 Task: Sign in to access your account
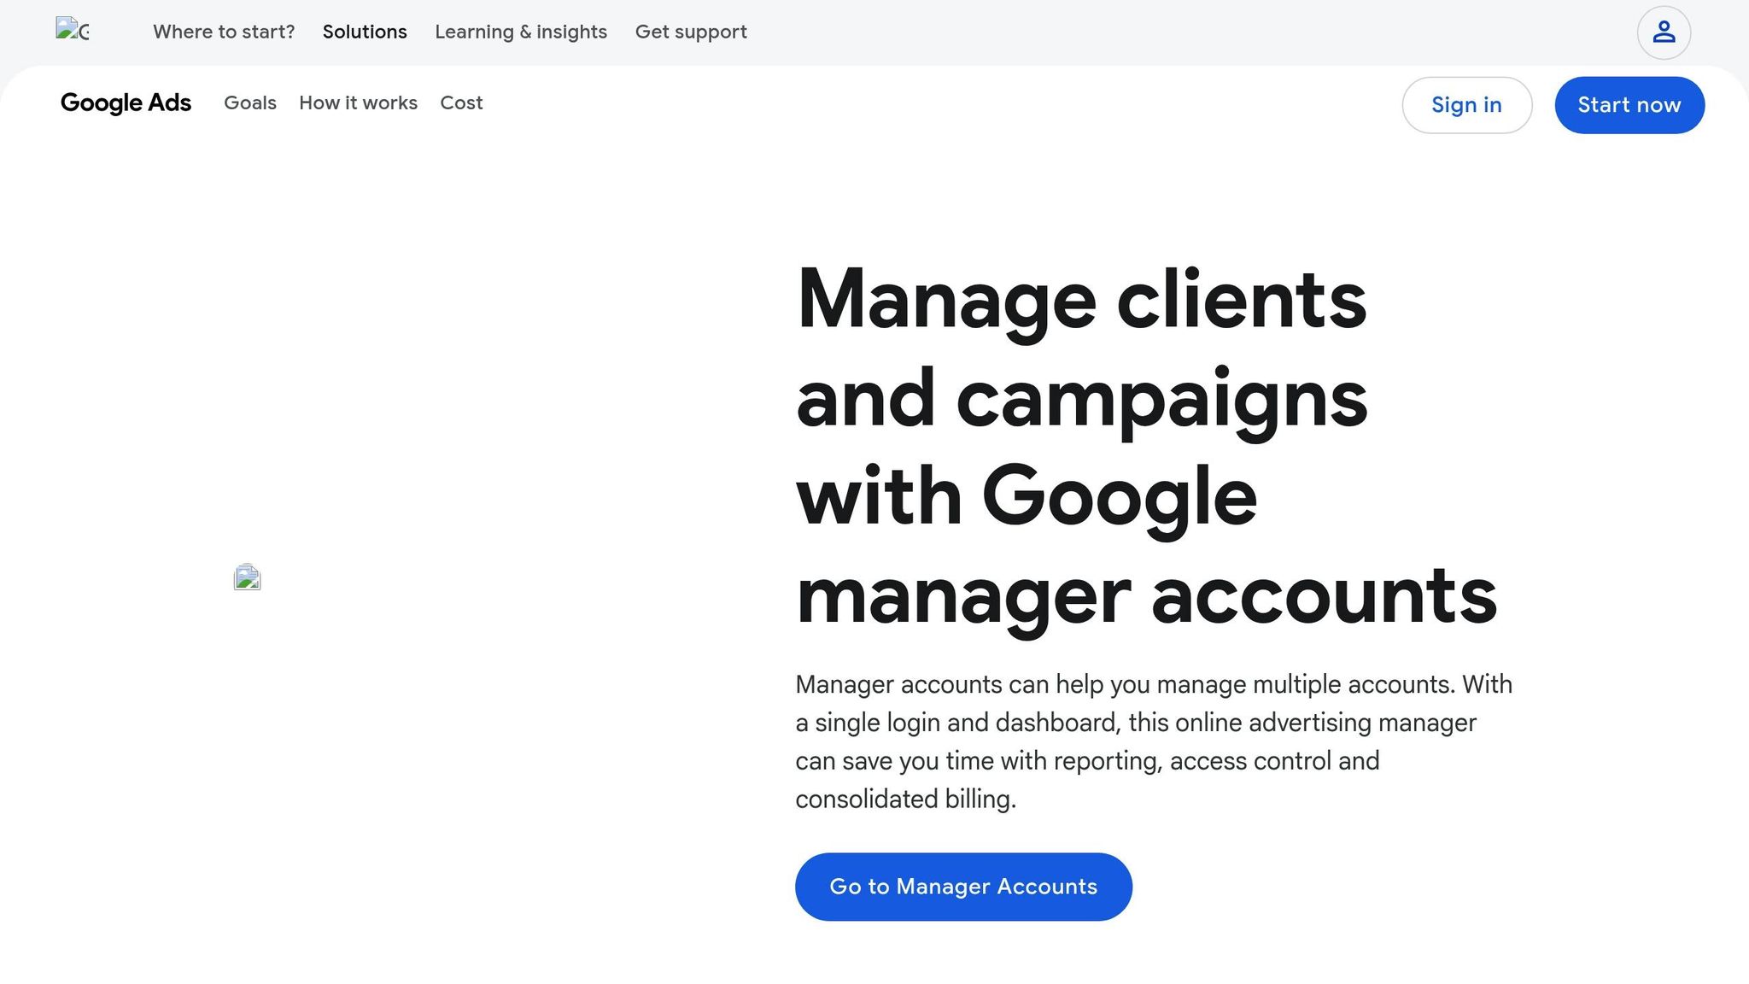coord(1467,105)
